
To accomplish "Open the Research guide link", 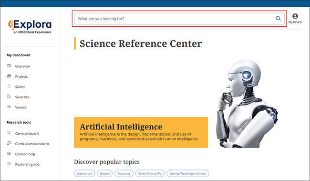I will [x=27, y=165].
